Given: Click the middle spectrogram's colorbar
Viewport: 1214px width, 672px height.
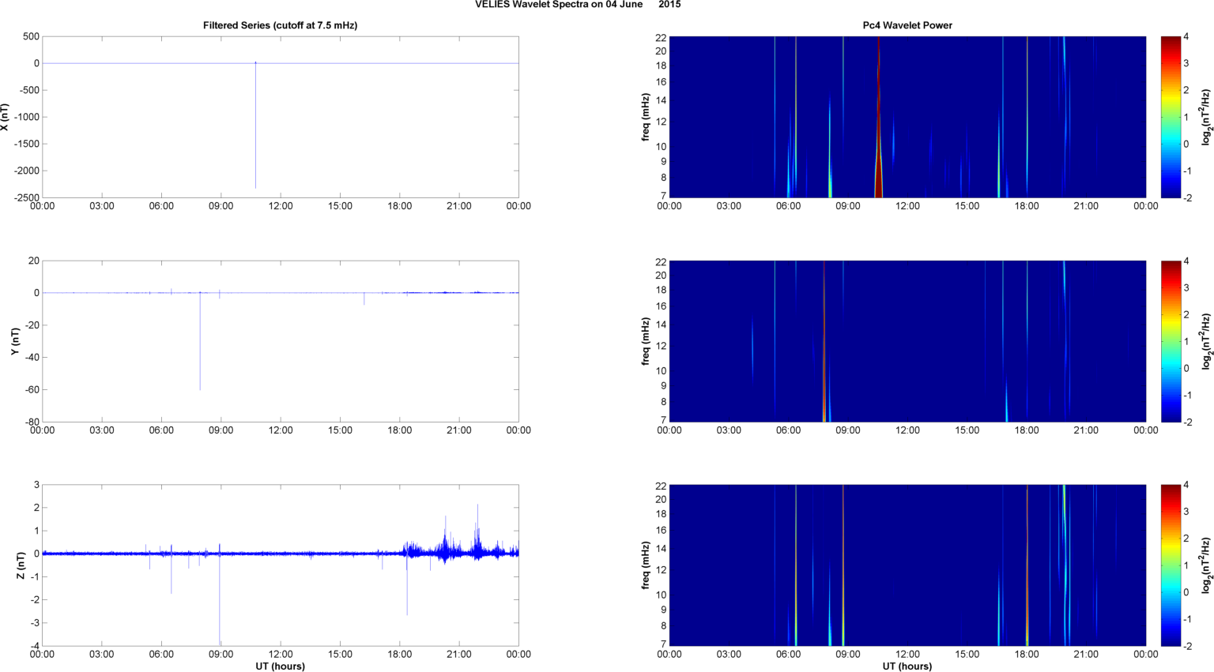Looking at the screenshot, I should point(1171,341).
